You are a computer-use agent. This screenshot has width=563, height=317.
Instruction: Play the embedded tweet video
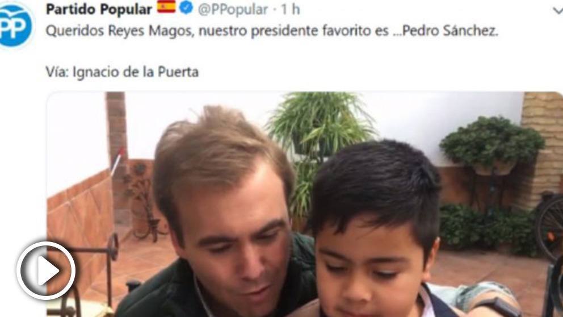(46, 270)
